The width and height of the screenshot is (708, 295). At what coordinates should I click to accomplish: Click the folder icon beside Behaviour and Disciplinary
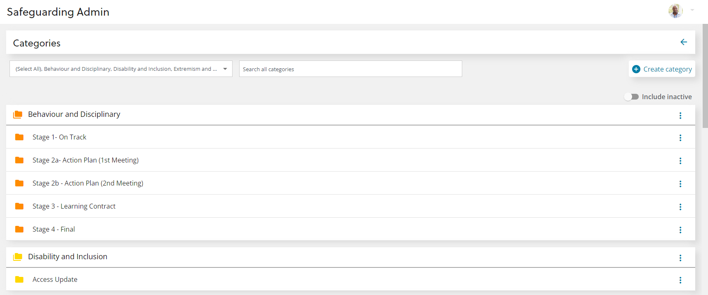click(17, 114)
